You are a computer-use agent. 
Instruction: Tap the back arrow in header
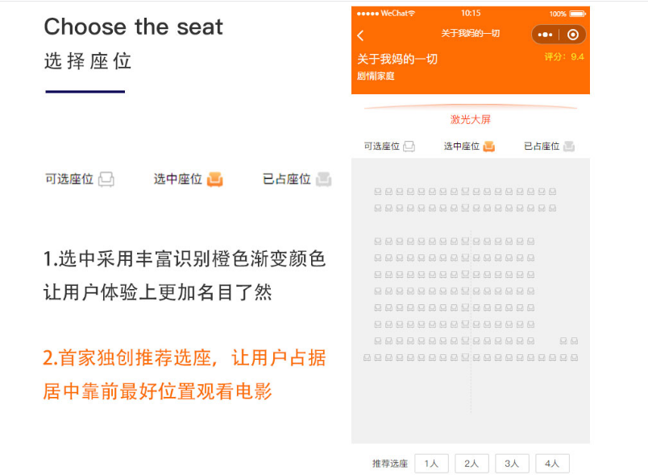[x=360, y=35]
